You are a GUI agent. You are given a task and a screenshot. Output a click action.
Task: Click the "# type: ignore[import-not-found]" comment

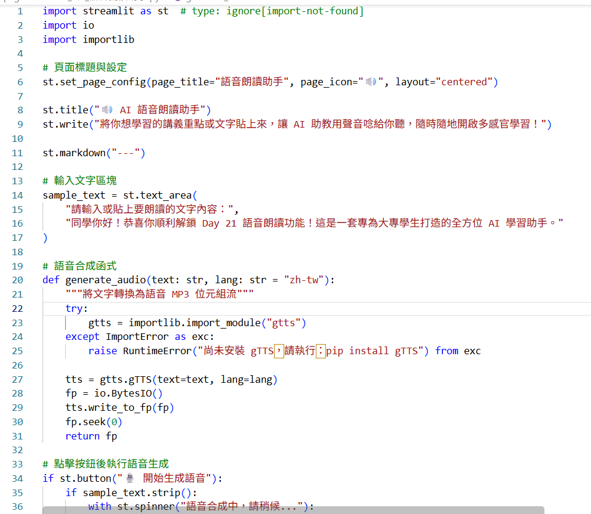(272, 11)
